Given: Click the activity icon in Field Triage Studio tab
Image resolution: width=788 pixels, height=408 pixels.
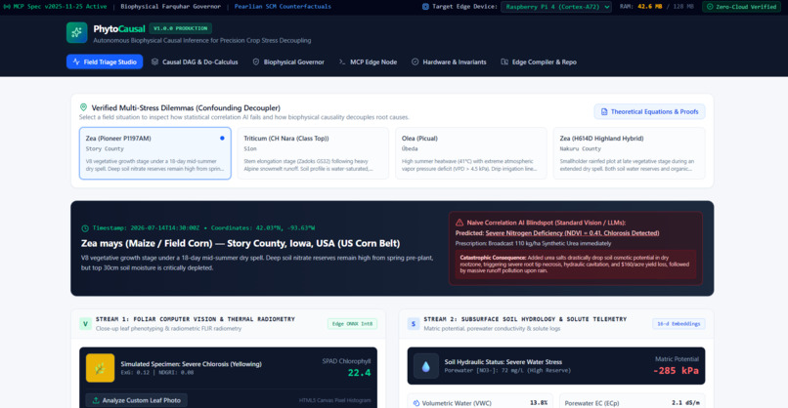Looking at the screenshot, I should 76,61.
